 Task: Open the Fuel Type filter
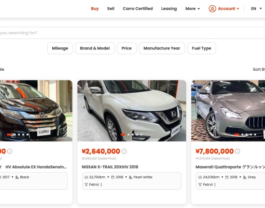pyautogui.click(x=202, y=48)
